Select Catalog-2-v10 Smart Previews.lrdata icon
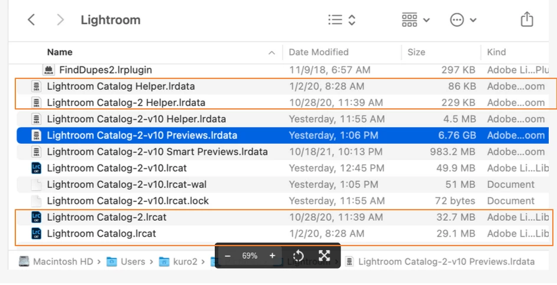Viewport: 557px width, 285px height. point(36,152)
